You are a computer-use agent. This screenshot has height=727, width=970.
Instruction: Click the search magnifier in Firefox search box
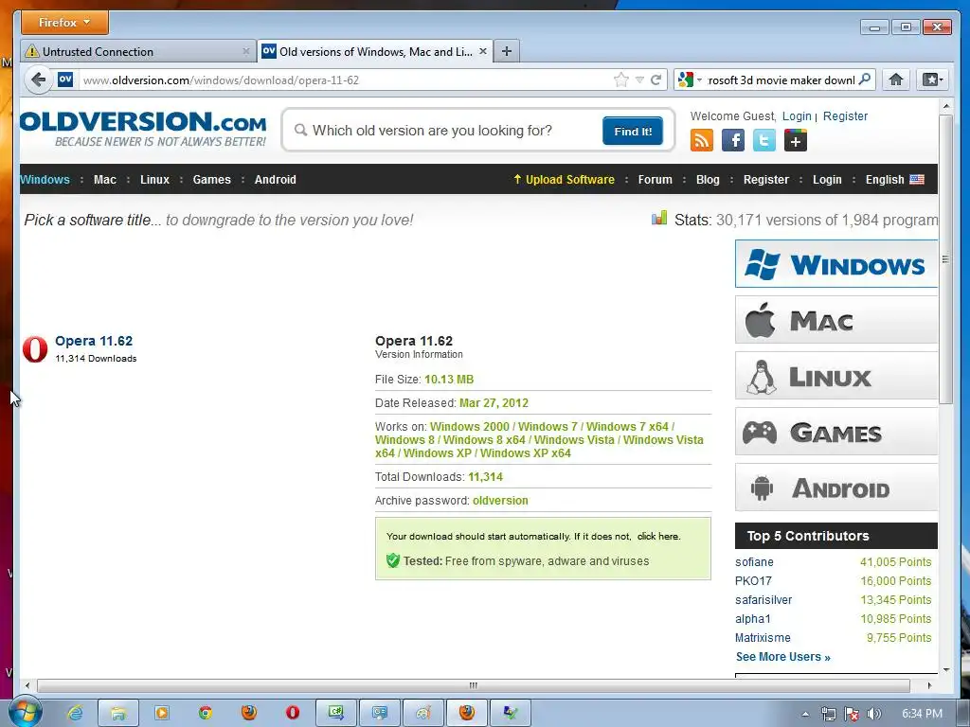(x=865, y=80)
